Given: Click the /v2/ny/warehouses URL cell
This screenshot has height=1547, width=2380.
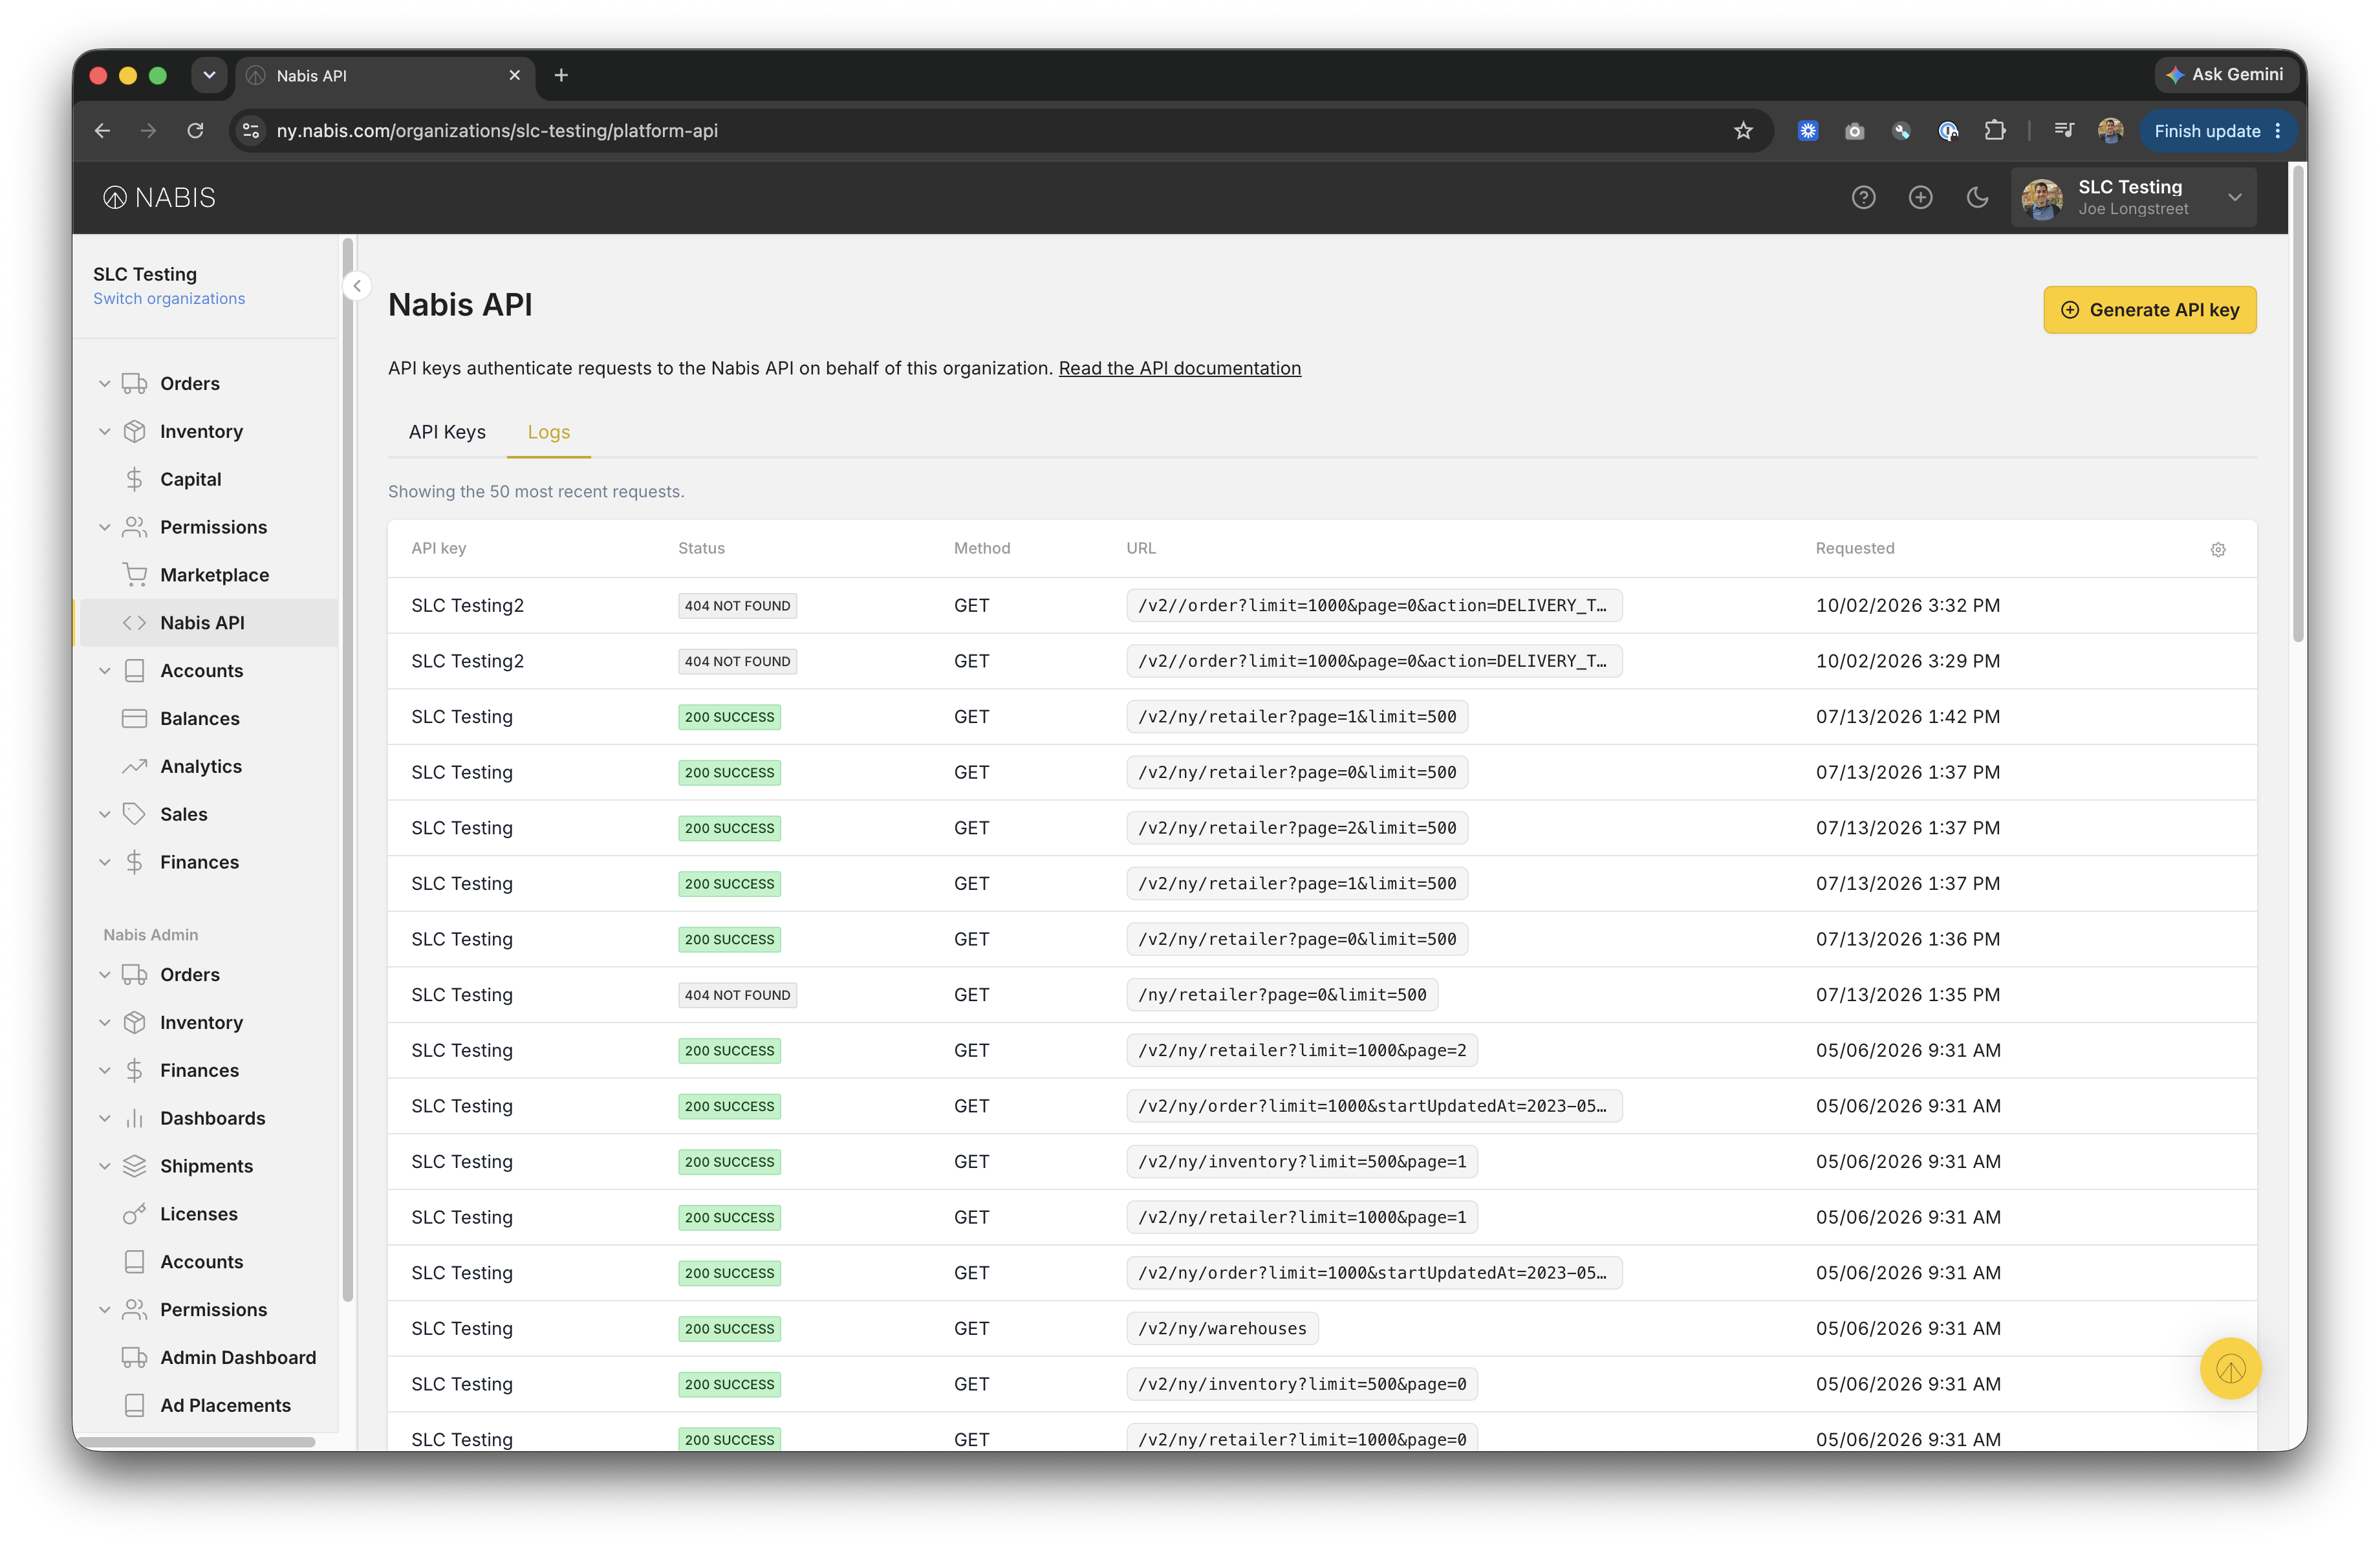Looking at the screenshot, I should click(1222, 1328).
